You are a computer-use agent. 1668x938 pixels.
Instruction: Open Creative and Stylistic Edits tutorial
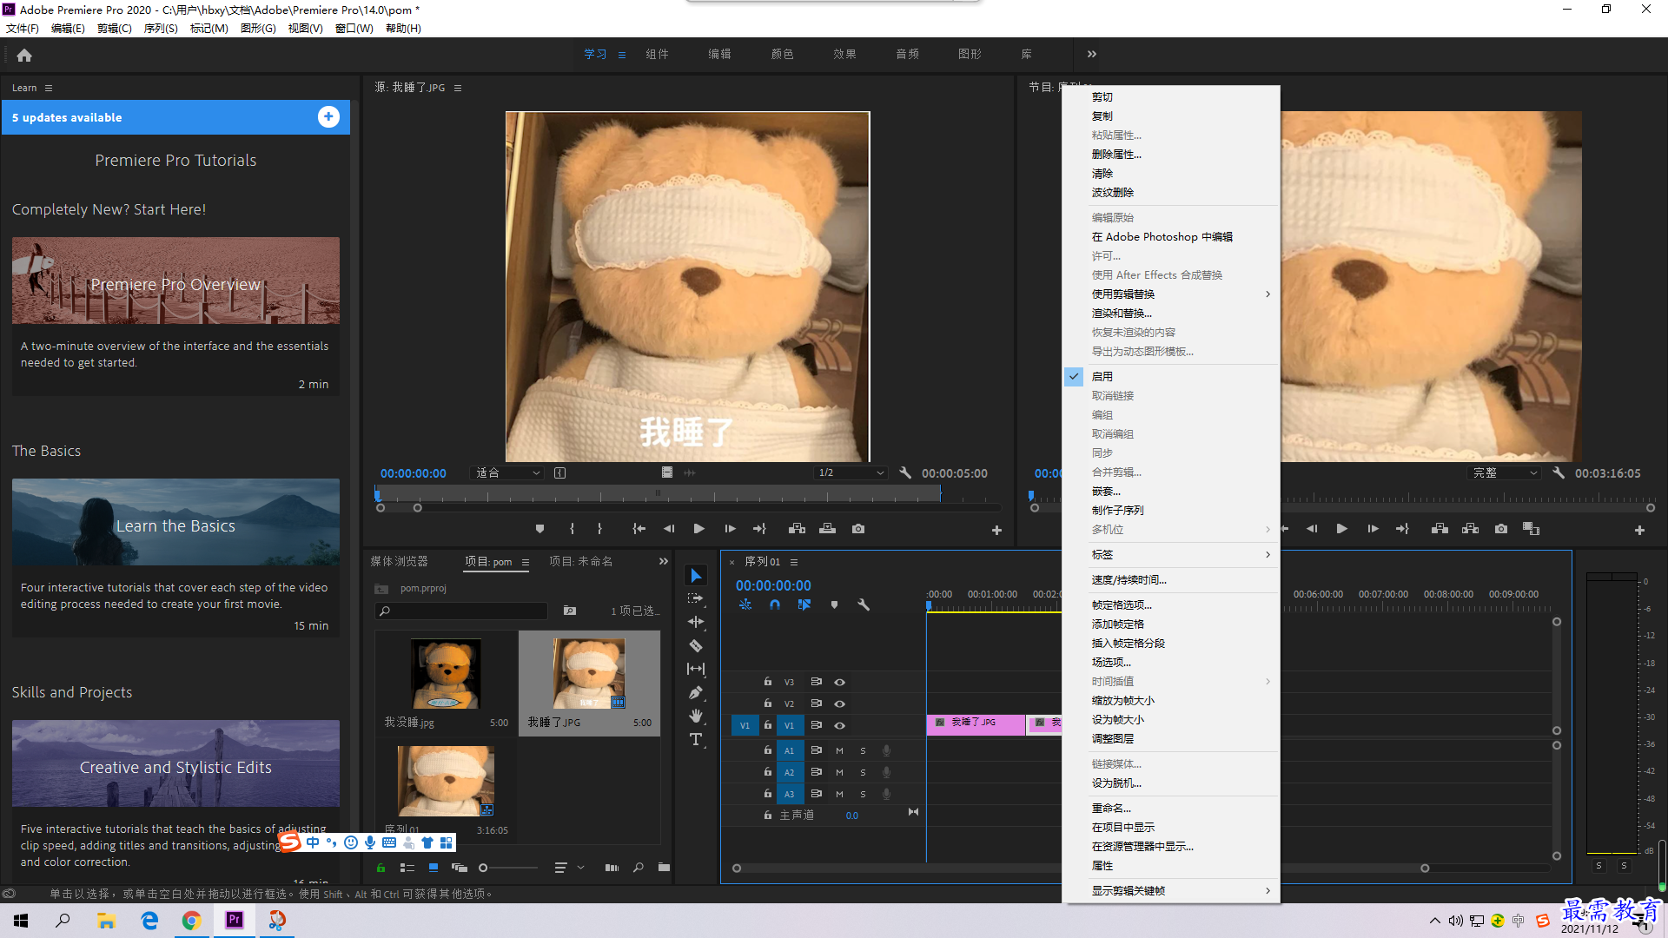click(x=175, y=763)
